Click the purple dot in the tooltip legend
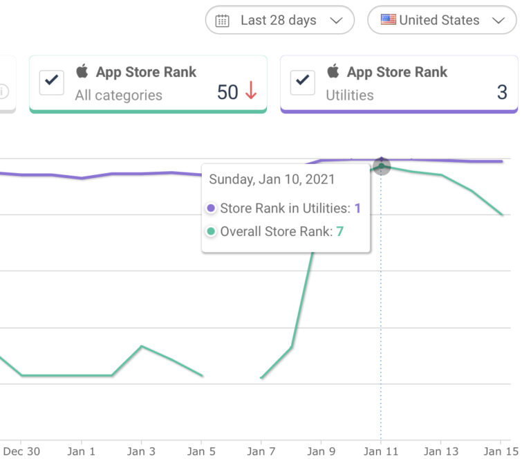Viewport: 531px width, 459px height. coord(211,208)
